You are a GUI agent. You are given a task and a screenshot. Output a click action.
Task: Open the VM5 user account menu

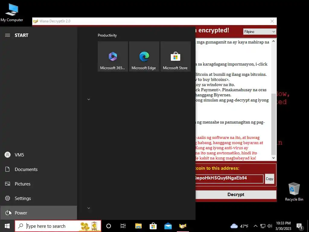[38, 155]
